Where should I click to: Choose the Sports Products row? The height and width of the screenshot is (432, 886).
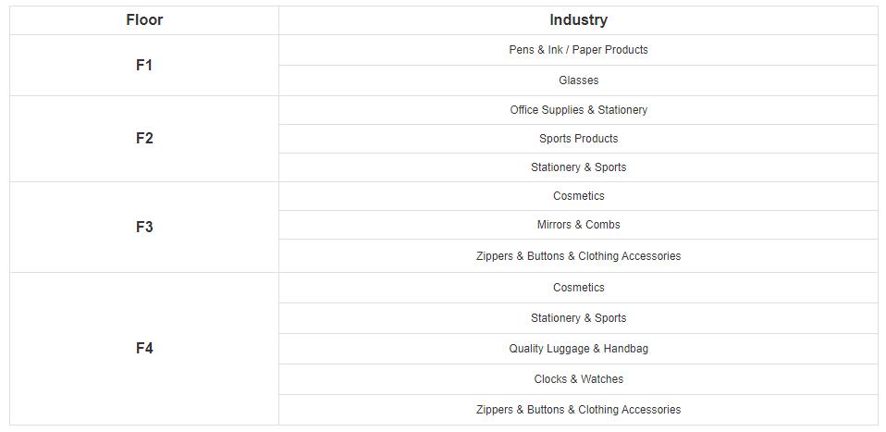click(578, 139)
